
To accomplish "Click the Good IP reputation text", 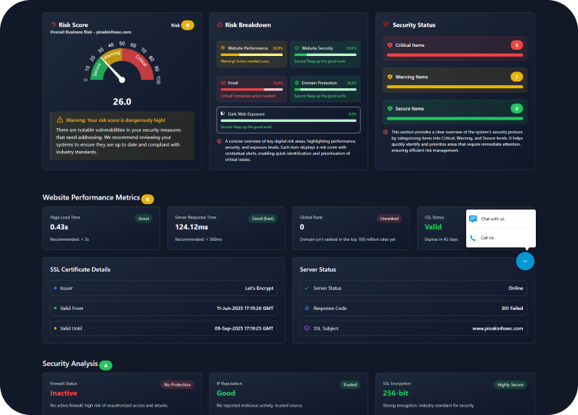I will [x=226, y=394].
